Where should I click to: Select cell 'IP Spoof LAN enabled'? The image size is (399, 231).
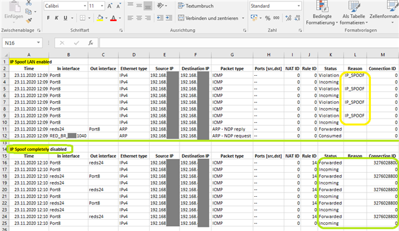(x=29, y=62)
